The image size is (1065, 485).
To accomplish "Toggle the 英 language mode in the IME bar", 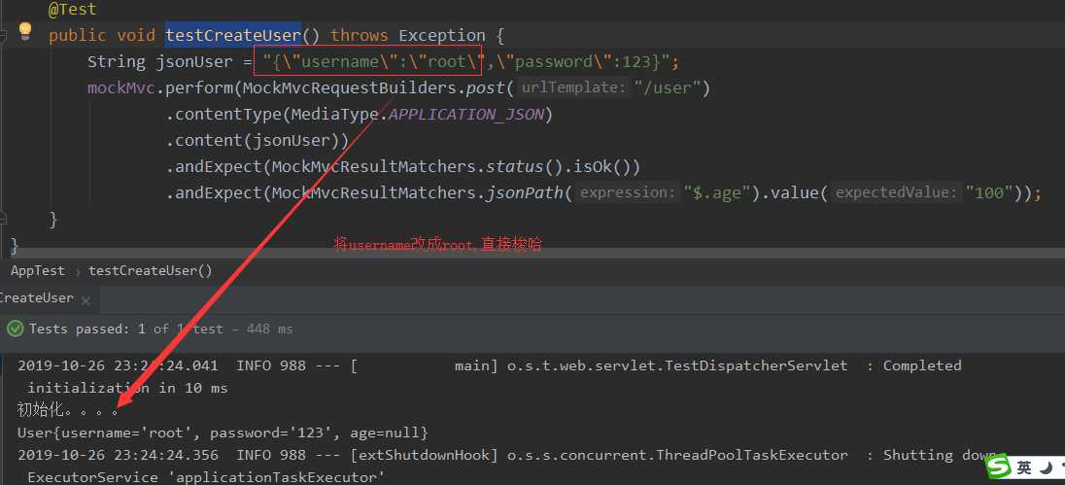I will coord(1024,468).
